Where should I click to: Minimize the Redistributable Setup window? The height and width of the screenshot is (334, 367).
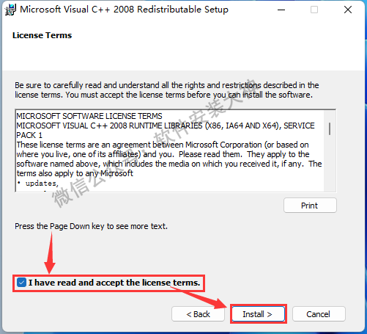tap(281, 10)
